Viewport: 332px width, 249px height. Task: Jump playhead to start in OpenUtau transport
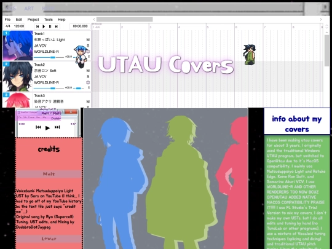(38, 26)
